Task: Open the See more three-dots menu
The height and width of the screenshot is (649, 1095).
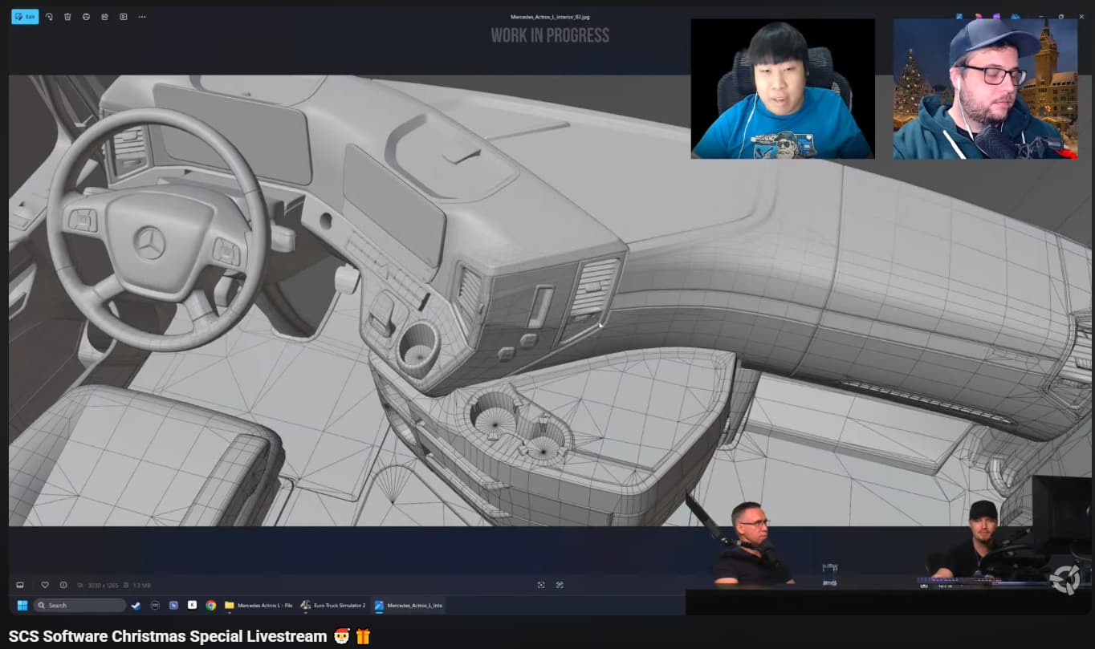Action: 142,16
